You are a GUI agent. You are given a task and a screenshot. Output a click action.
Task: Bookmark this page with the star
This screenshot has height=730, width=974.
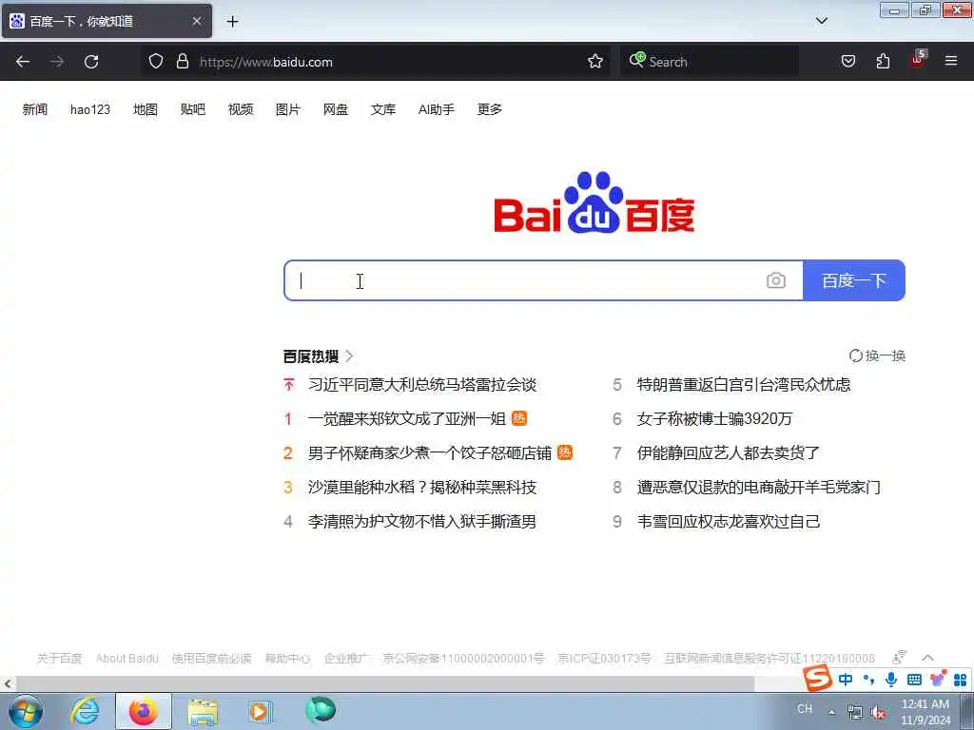coord(595,62)
